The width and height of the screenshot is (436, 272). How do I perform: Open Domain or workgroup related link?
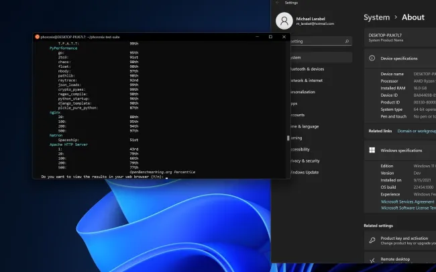point(417,131)
